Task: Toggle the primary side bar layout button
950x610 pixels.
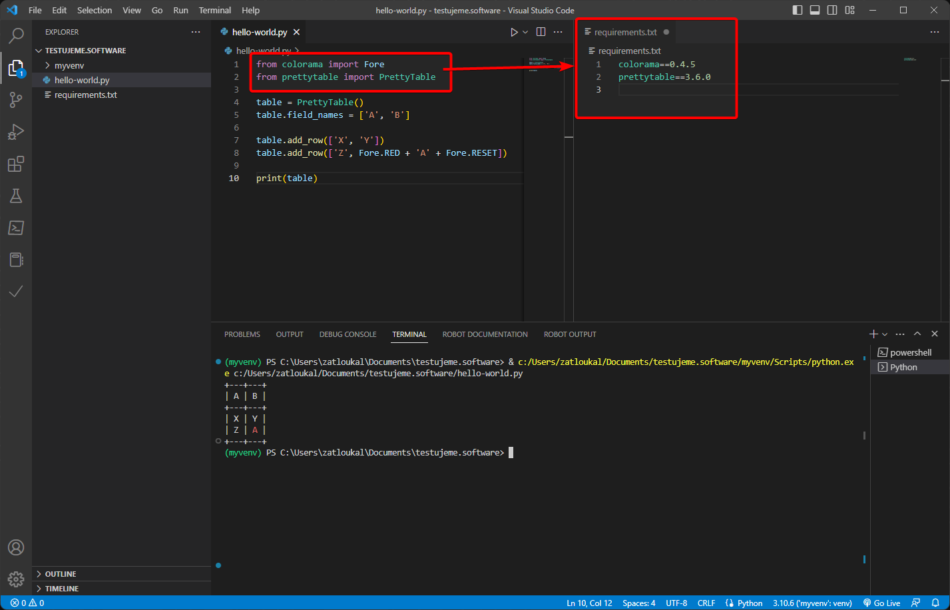Action: 798,10
